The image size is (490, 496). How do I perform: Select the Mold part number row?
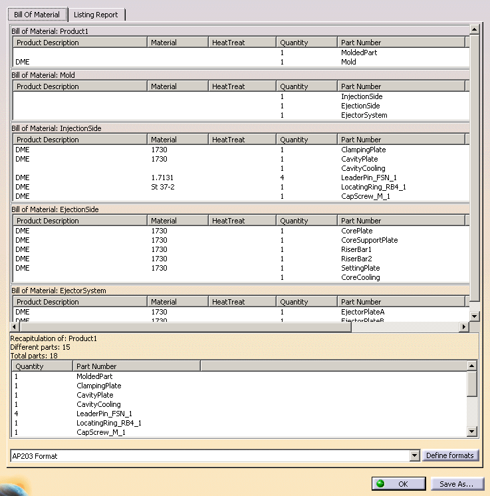click(241, 62)
